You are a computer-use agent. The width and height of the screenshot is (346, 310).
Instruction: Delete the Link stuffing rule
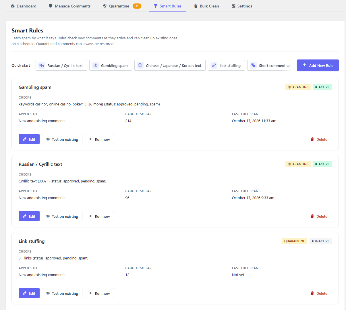pyautogui.click(x=319, y=293)
